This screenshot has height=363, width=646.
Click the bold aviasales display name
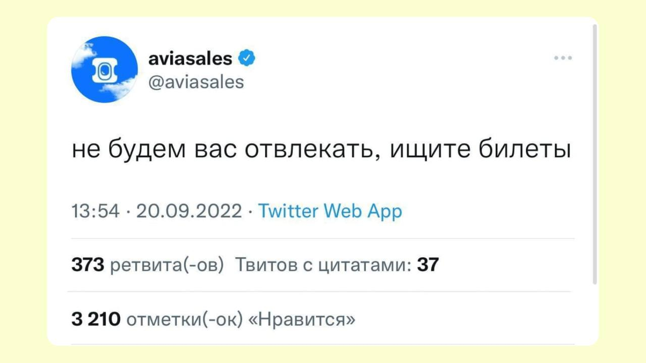[190, 59]
